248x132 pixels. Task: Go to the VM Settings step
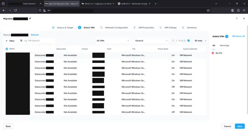168,28
